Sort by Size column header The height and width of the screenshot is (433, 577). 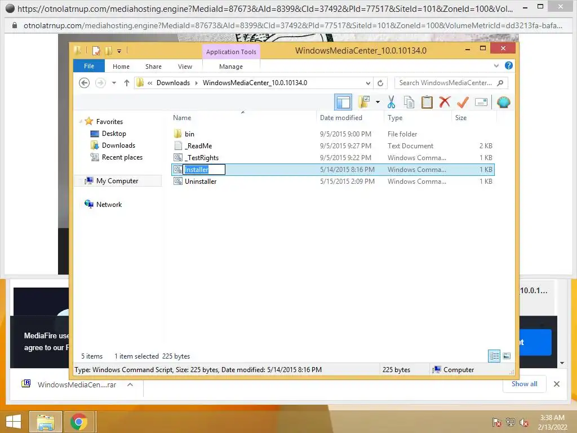461,118
